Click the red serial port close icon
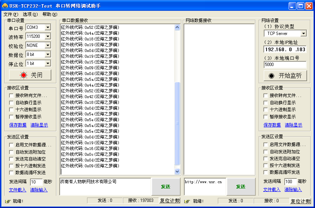 [x=23, y=75]
